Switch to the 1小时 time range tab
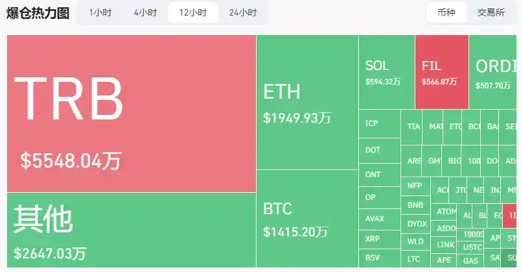This screenshot has height=272, width=521. (x=99, y=12)
